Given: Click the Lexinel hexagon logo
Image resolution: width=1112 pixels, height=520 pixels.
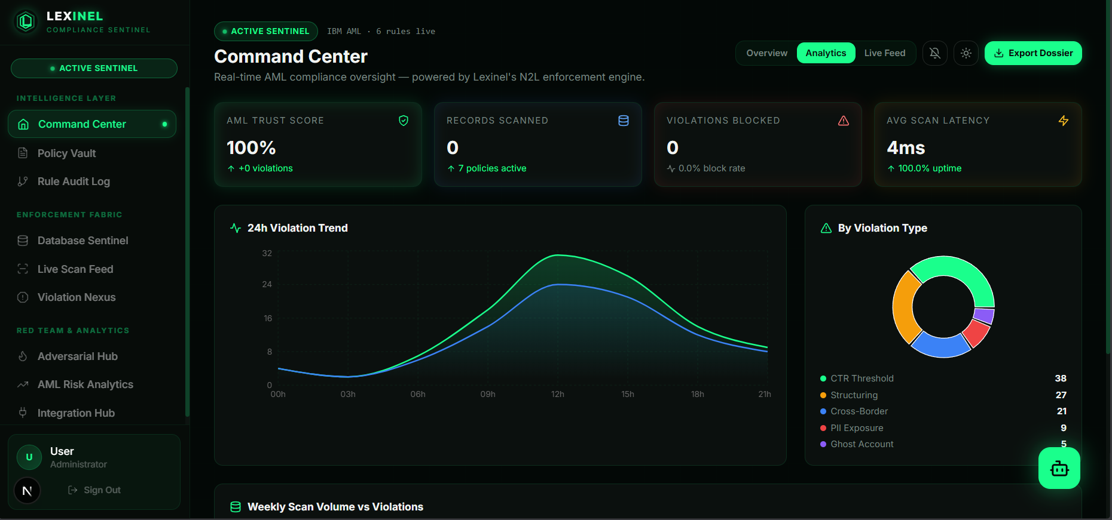Looking at the screenshot, I should [26, 22].
